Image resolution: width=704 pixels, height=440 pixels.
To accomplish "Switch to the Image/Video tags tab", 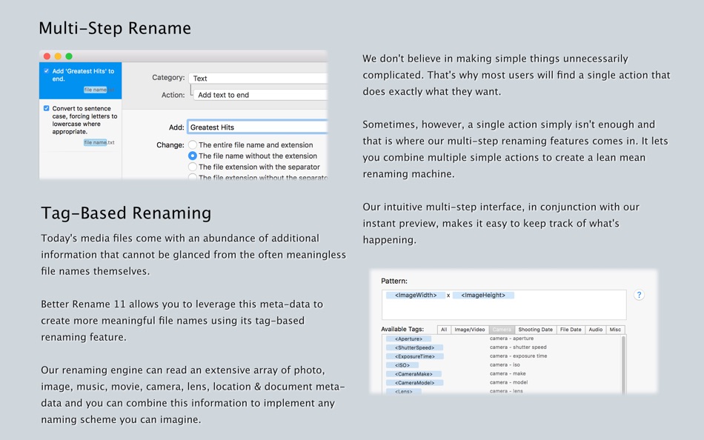I will 470,330.
